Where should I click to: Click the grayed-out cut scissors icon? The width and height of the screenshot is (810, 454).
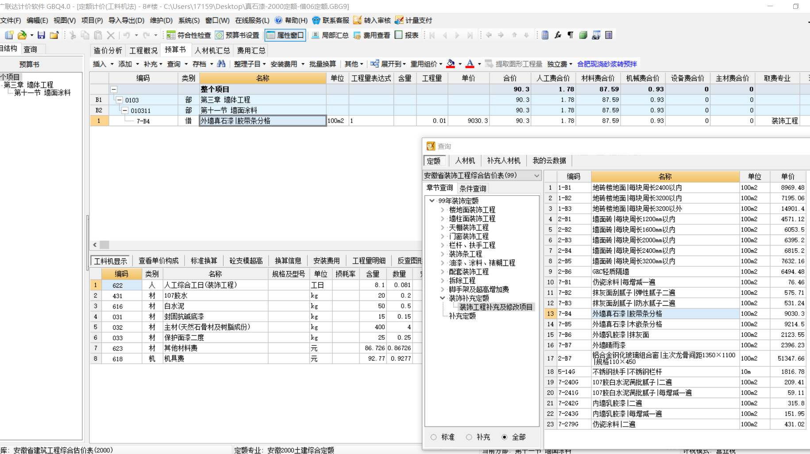(73, 35)
